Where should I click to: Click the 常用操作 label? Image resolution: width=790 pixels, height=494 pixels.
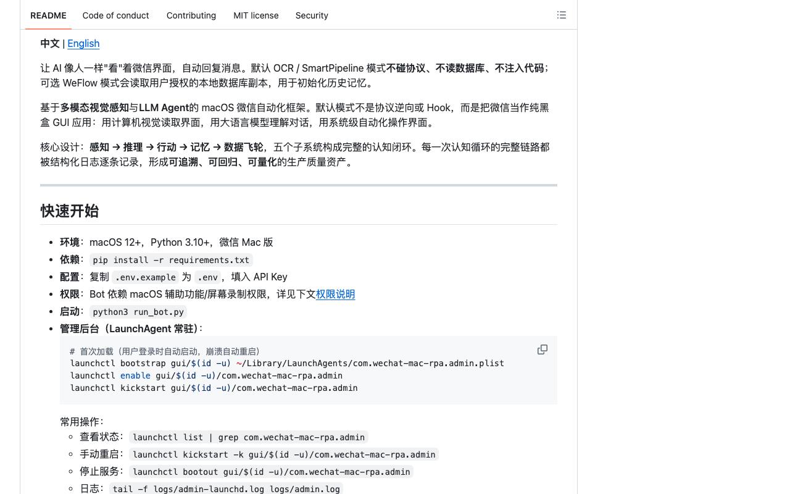tap(82, 422)
